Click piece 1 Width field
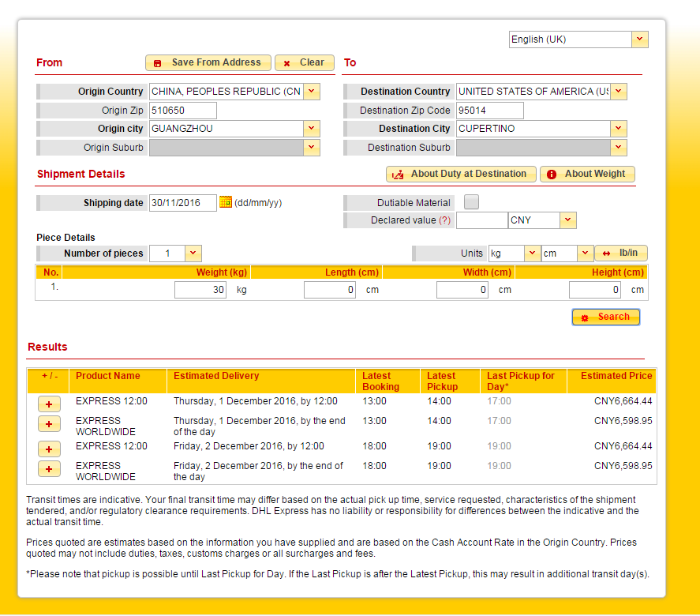The image size is (700, 616). pos(462,290)
